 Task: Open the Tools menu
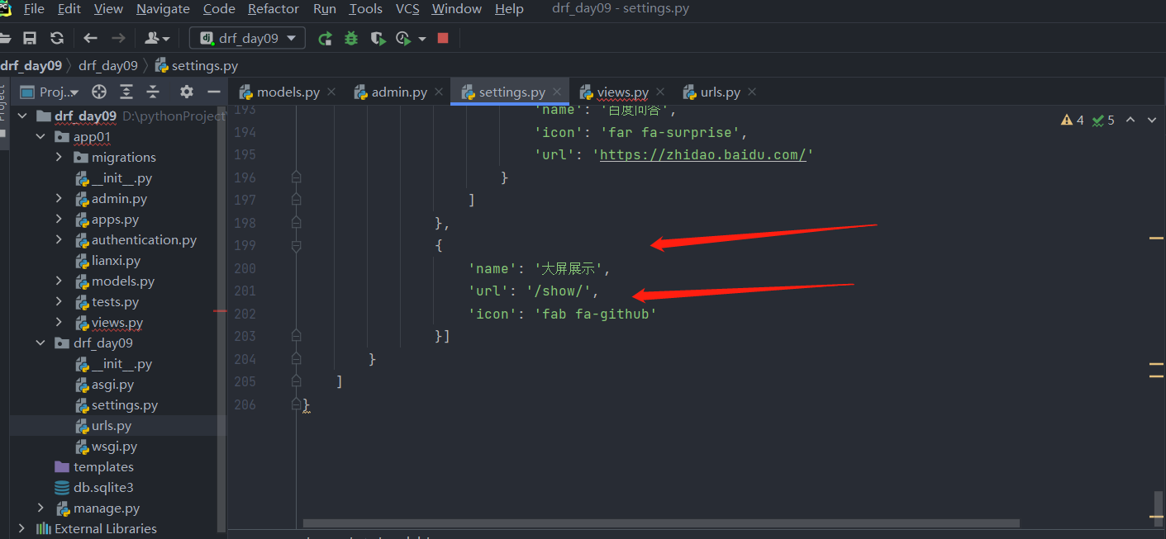365,9
